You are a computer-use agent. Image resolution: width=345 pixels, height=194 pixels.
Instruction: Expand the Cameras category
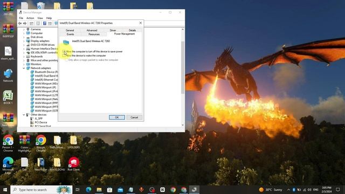pos(24,29)
